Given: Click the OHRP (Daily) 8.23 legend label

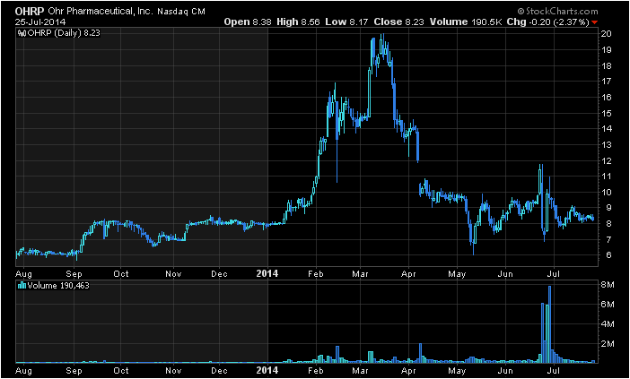Looking at the screenshot, I should coord(64,33).
